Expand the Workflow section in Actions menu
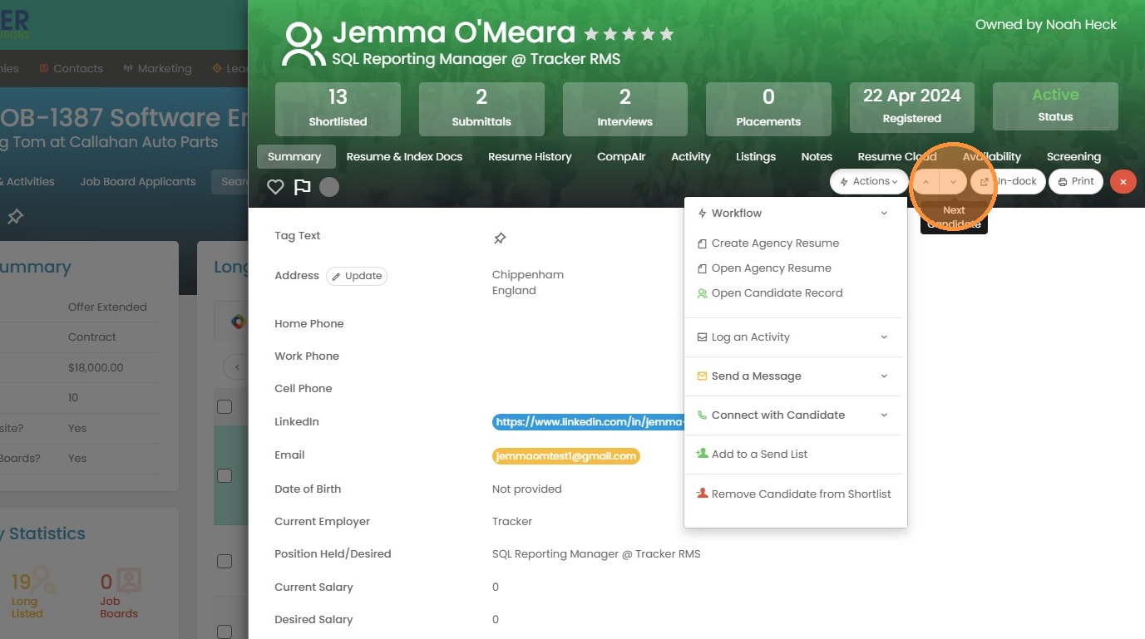Image resolution: width=1145 pixels, height=639 pixels. [x=794, y=214]
